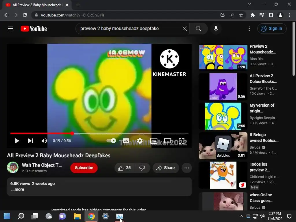This screenshot has width=296, height=222.
Task: Go back in browser history
Action: [6, 15]
